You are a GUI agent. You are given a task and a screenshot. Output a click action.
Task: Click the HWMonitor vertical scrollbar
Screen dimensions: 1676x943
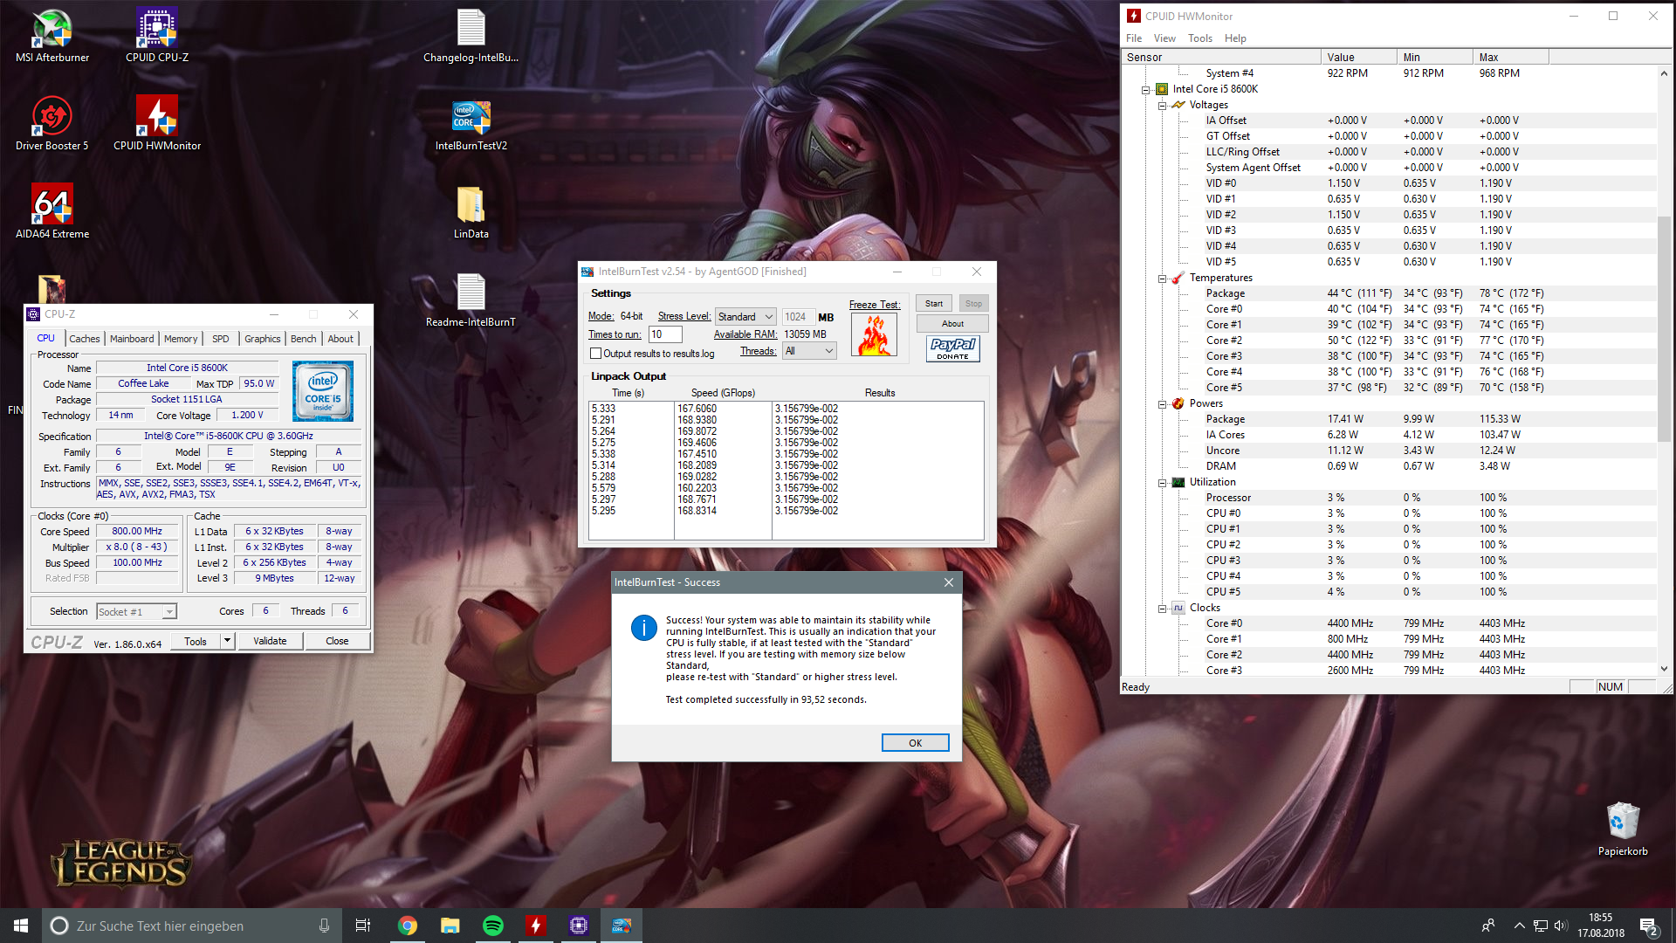pos(1664,328)
